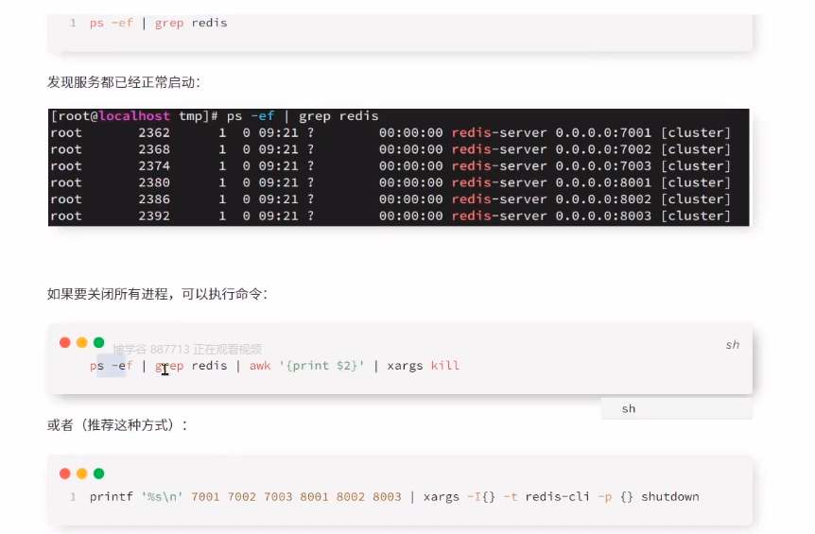Click the red dot in kill command block
Screen dimensions: 815x534
(65, 342)
